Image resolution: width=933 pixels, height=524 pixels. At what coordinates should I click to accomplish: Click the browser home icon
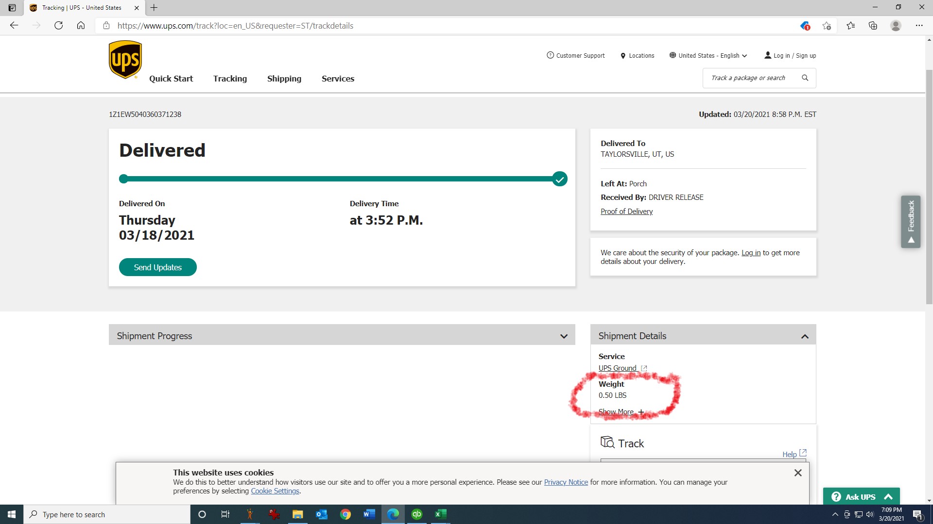tap(81, 26)
